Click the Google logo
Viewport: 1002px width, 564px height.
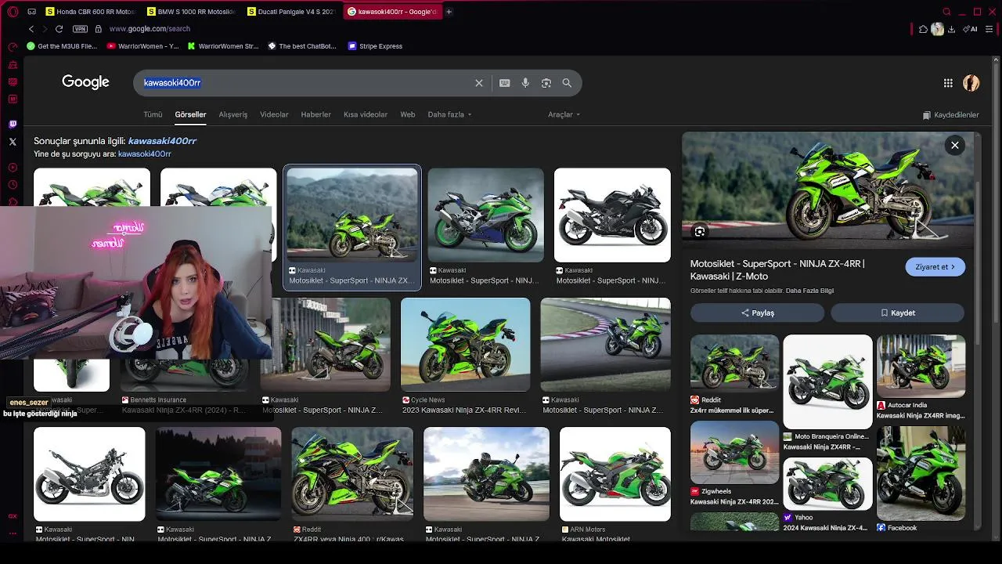click(x=85, y=82)
